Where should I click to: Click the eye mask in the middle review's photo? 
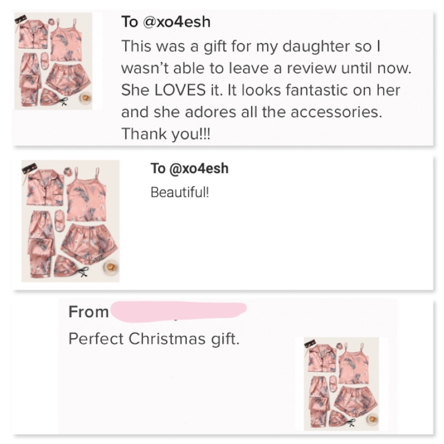[x=59, y=221]
